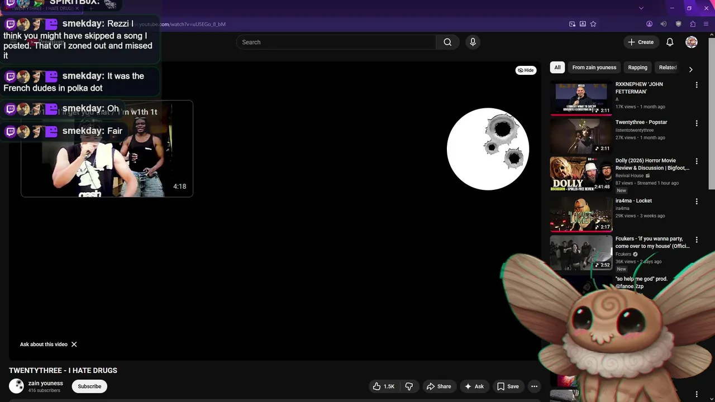This screenshot has width=715, height=402.
Task: Open the browser profile account icon
Action: [x=649, y=24]
